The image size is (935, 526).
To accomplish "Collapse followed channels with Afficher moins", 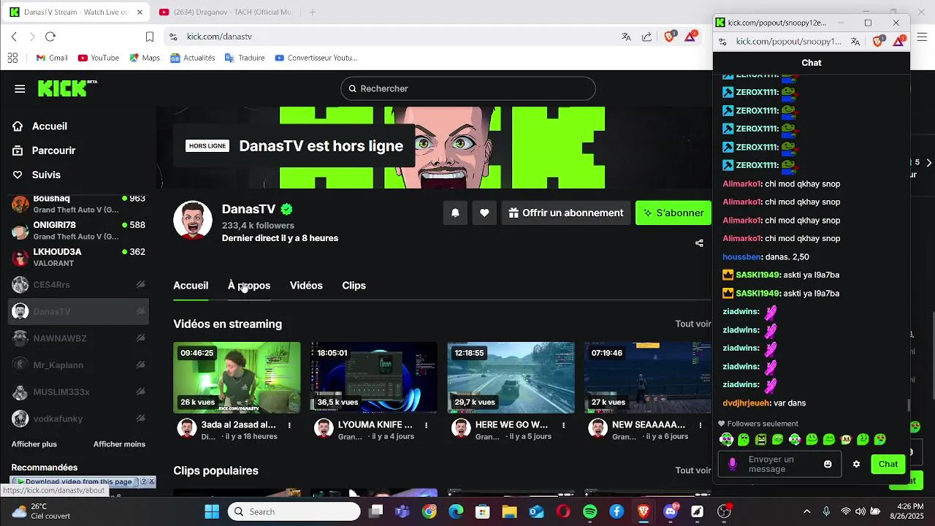I will tap(119, 444).
